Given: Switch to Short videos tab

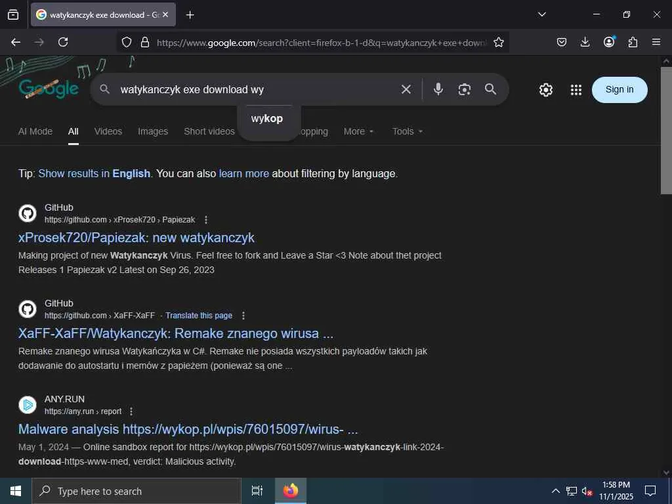Looking at the screenshot, I should coord(209,131).
